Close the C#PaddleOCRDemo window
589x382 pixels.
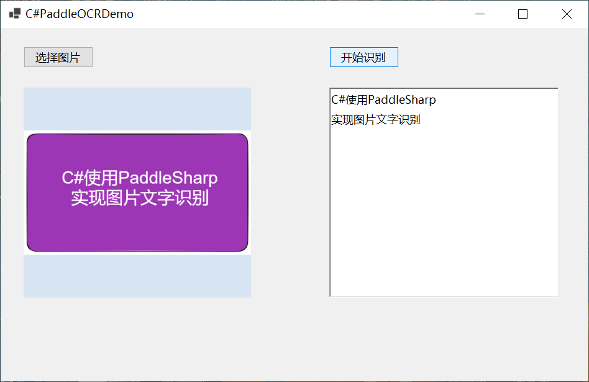pos(567,14)
